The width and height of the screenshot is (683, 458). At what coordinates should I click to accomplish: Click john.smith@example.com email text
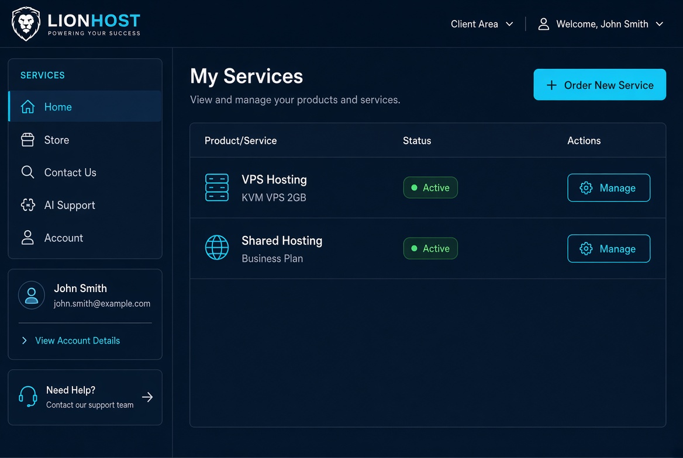[x=102, y=303]
